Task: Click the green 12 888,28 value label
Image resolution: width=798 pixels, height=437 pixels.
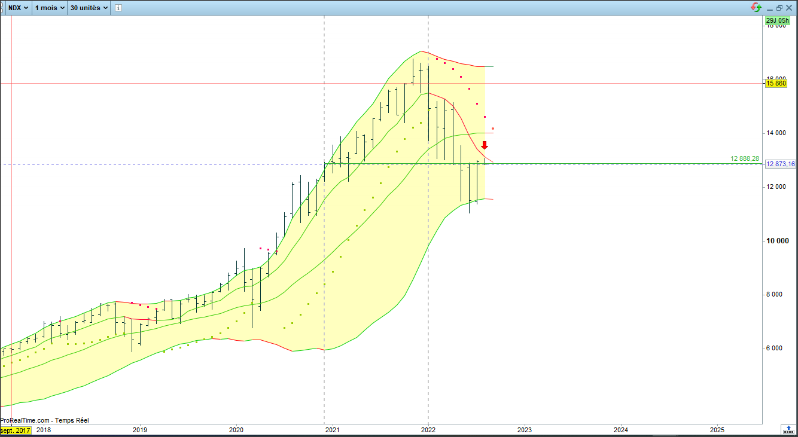Action: point(746,158)
